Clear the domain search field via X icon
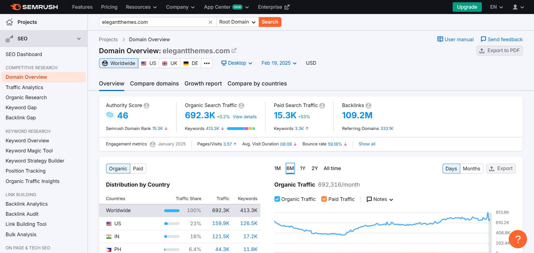 coord(210,22)
